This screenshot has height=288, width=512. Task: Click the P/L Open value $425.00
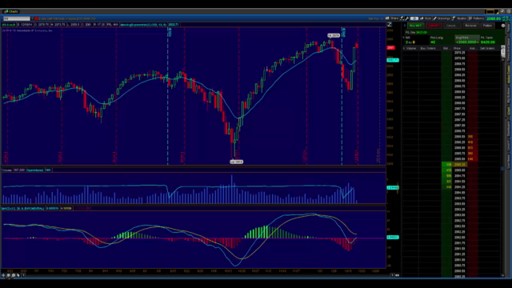pos(487,42)
